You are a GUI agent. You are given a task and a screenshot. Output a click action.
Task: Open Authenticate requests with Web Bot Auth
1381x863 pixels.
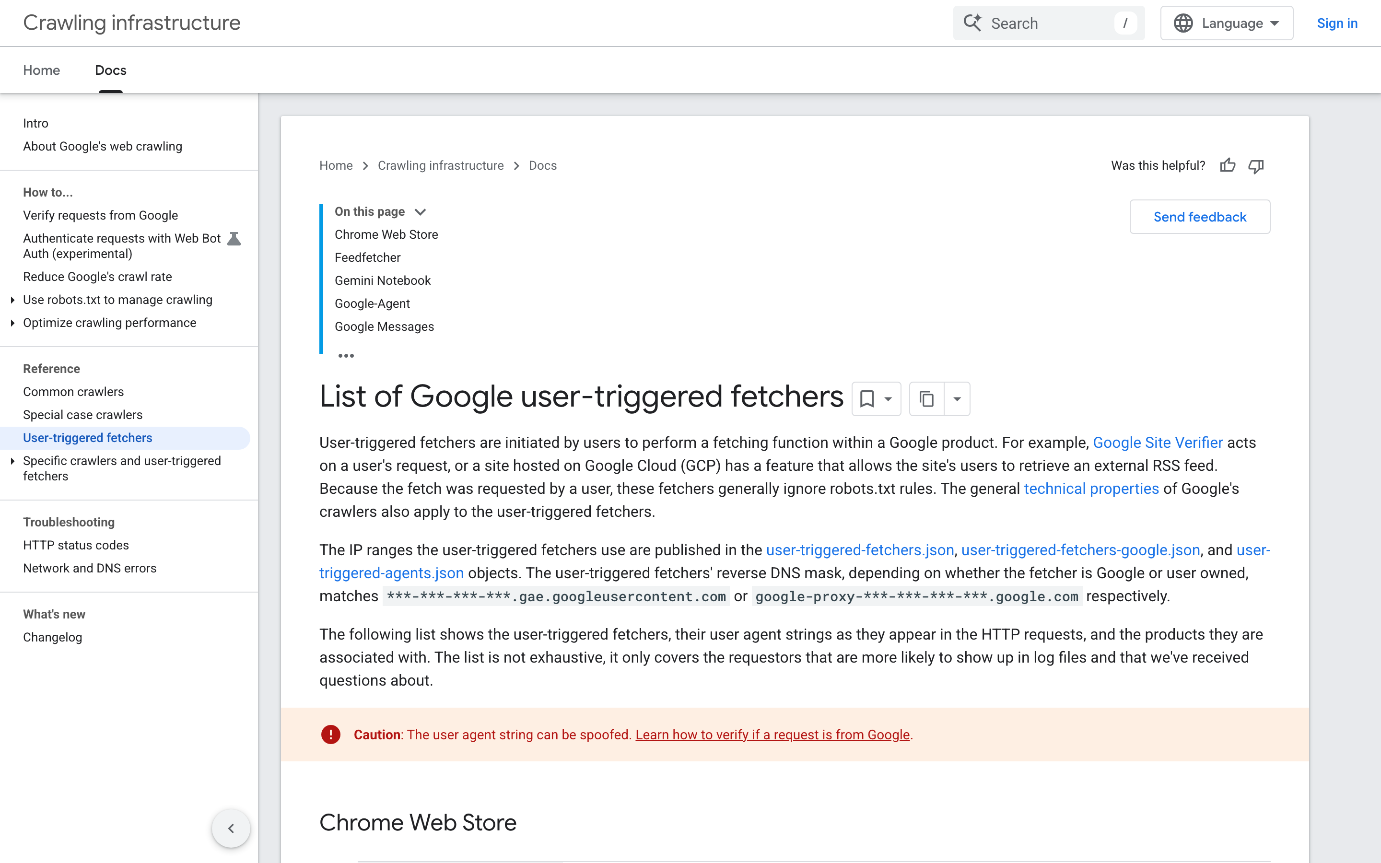click(x=121, y=246)
